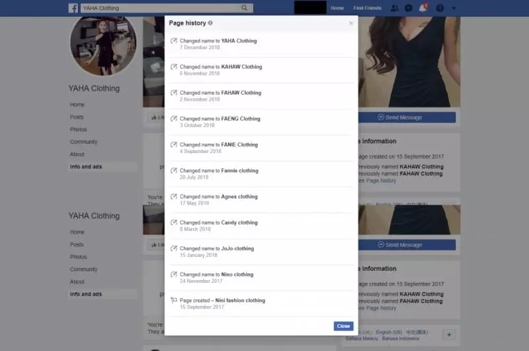The width and height of the screenshot is (529, 351).
Task: Open Posts in lower sidebar
Action: pyautogui.click(x=77, y=244)
